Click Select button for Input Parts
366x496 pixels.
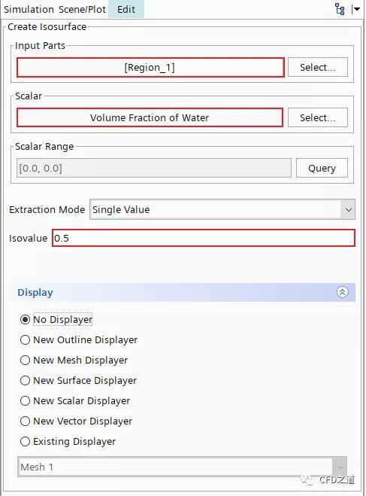[x=318, y=67]
